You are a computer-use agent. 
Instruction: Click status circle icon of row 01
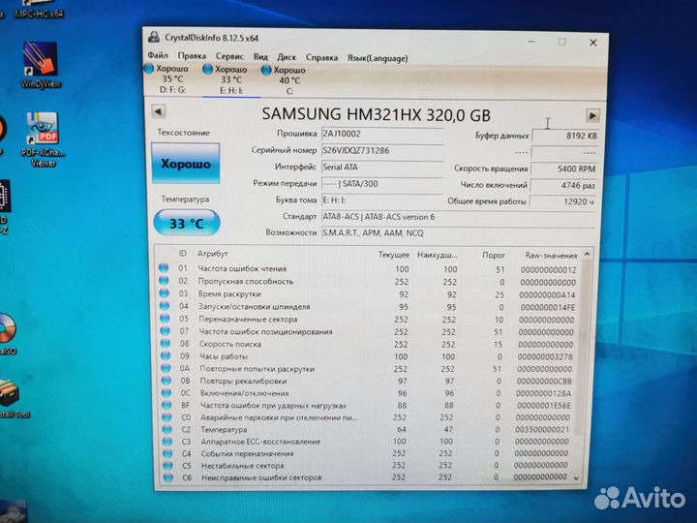tap(164, 267)
